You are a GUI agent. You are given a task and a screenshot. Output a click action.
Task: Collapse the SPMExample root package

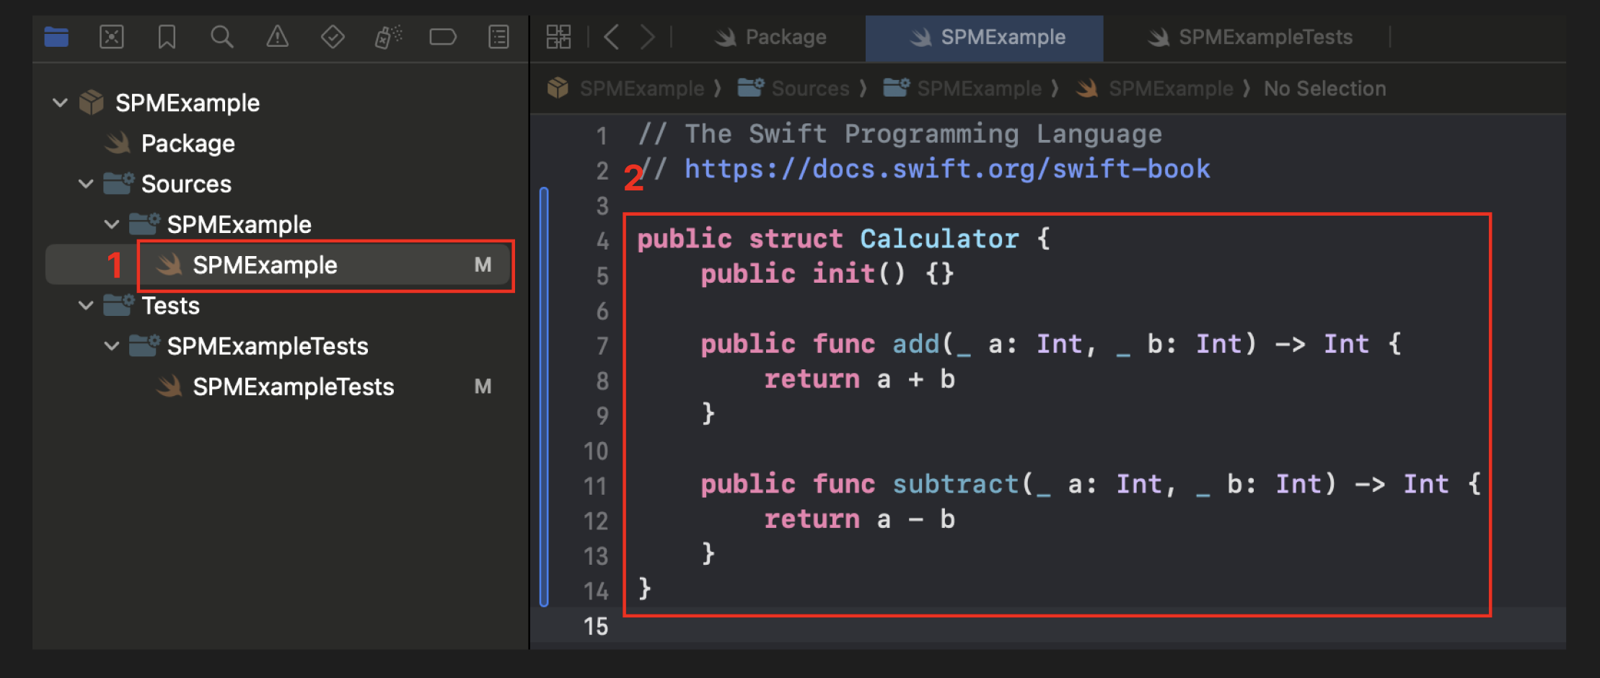point(61,102)
